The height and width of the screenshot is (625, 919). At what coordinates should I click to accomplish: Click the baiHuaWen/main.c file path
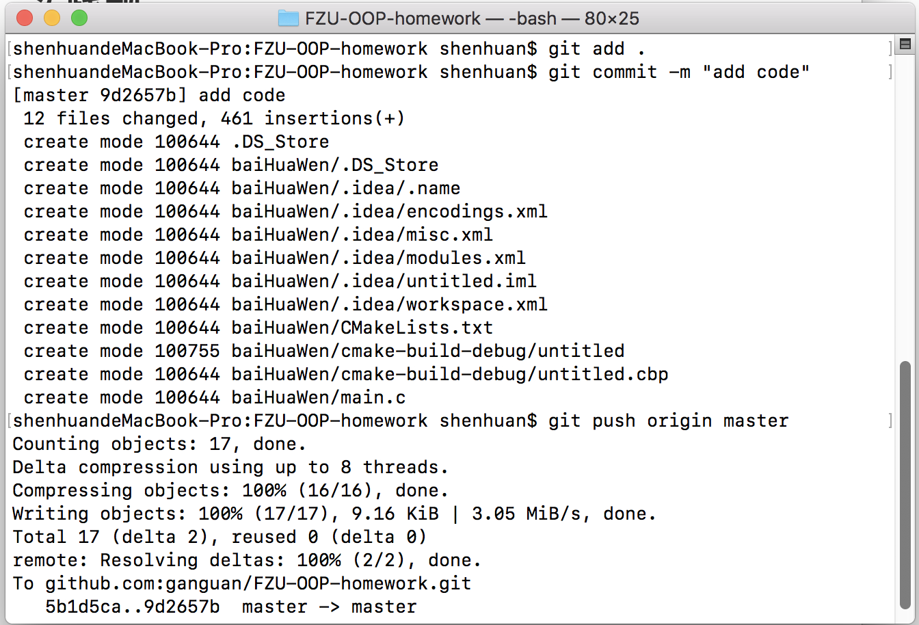(318, 398)
